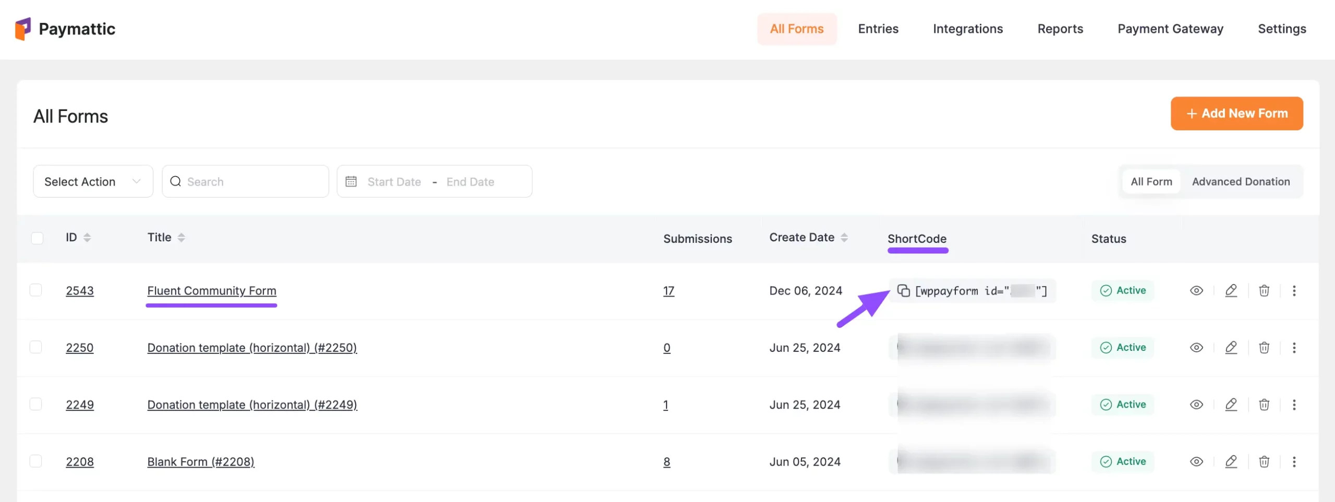This screenshot has width=1335, height=502.
Task: Filter by Advanced Donation
Action: click(x=1241, y=181)
